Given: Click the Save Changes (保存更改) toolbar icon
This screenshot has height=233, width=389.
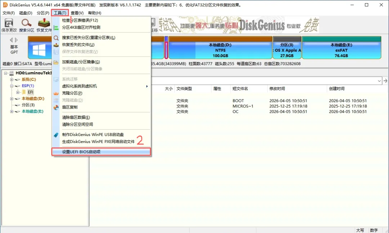Looking at the screenshot, I should click(x=9, y=25).
